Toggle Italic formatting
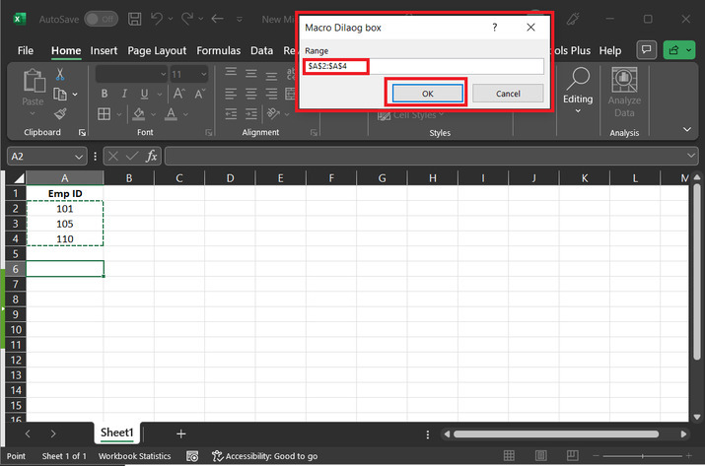Screen dimensions: 705x466 coord(124,94)
